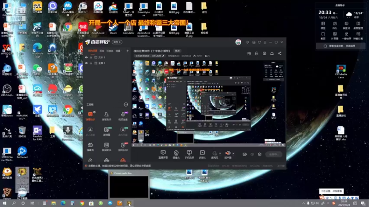
Task: Open the calendar box icon next to bell
Action: 264,53
